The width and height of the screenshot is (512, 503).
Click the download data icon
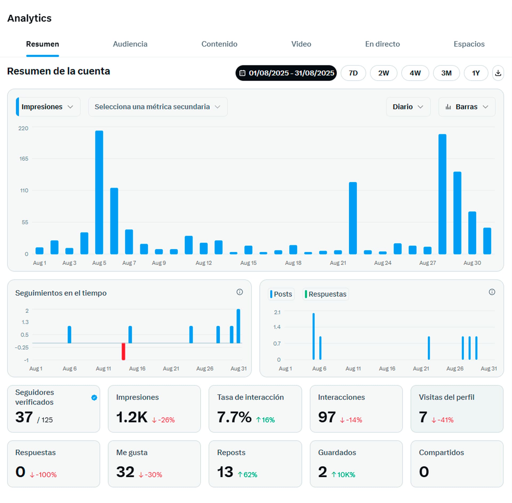tap(498, 73)
